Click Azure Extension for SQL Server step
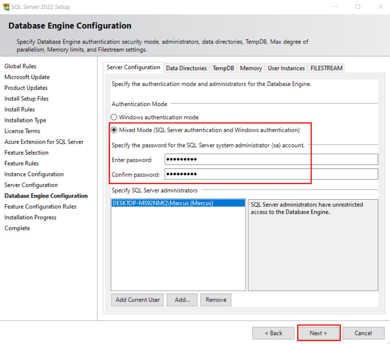Screen dimensions: 390x344 coord(44,142)
